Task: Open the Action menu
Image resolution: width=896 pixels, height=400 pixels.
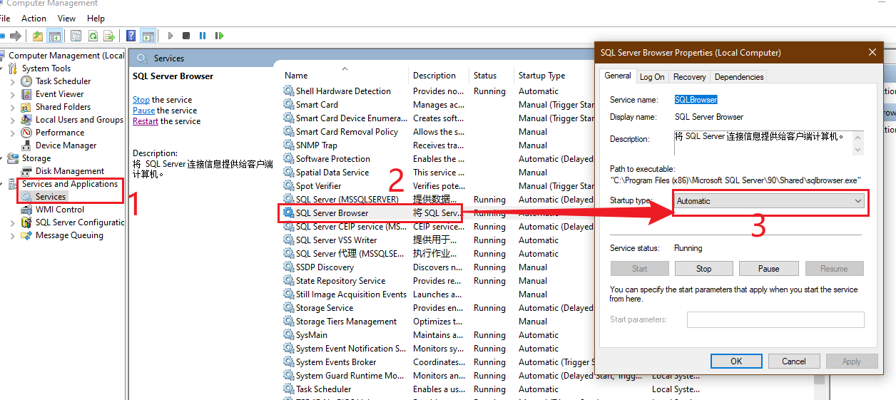Action: point(34,19)
